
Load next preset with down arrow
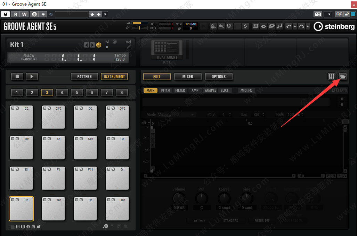tap(98, 14)
